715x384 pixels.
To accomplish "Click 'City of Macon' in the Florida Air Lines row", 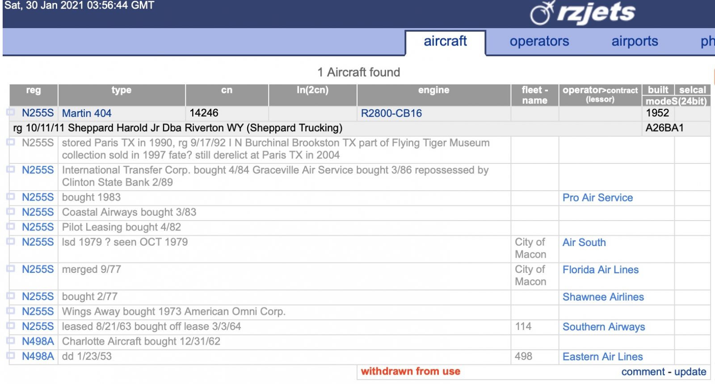I will (x=530, y=275).
